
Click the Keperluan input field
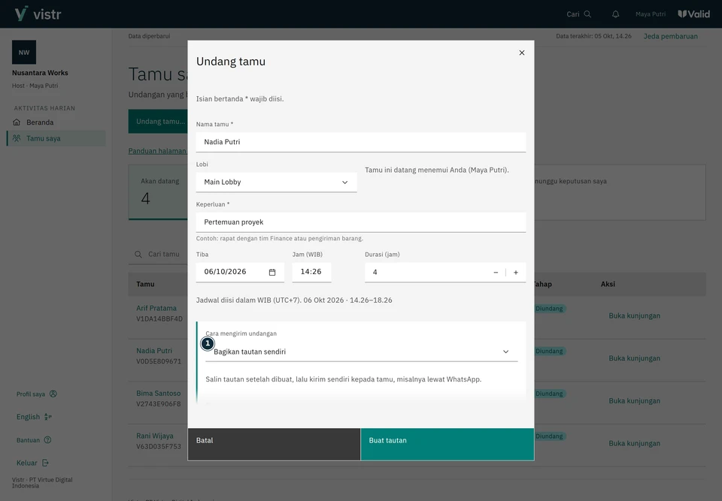(361, 222)
